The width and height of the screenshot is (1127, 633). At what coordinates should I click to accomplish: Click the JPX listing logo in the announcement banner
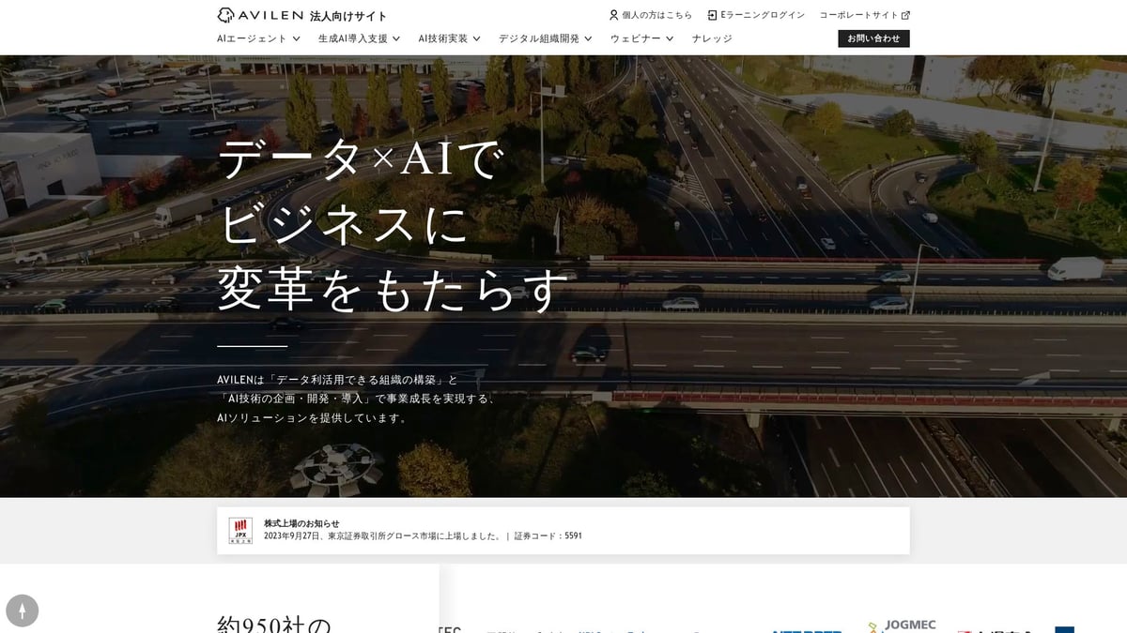[243, 527]
